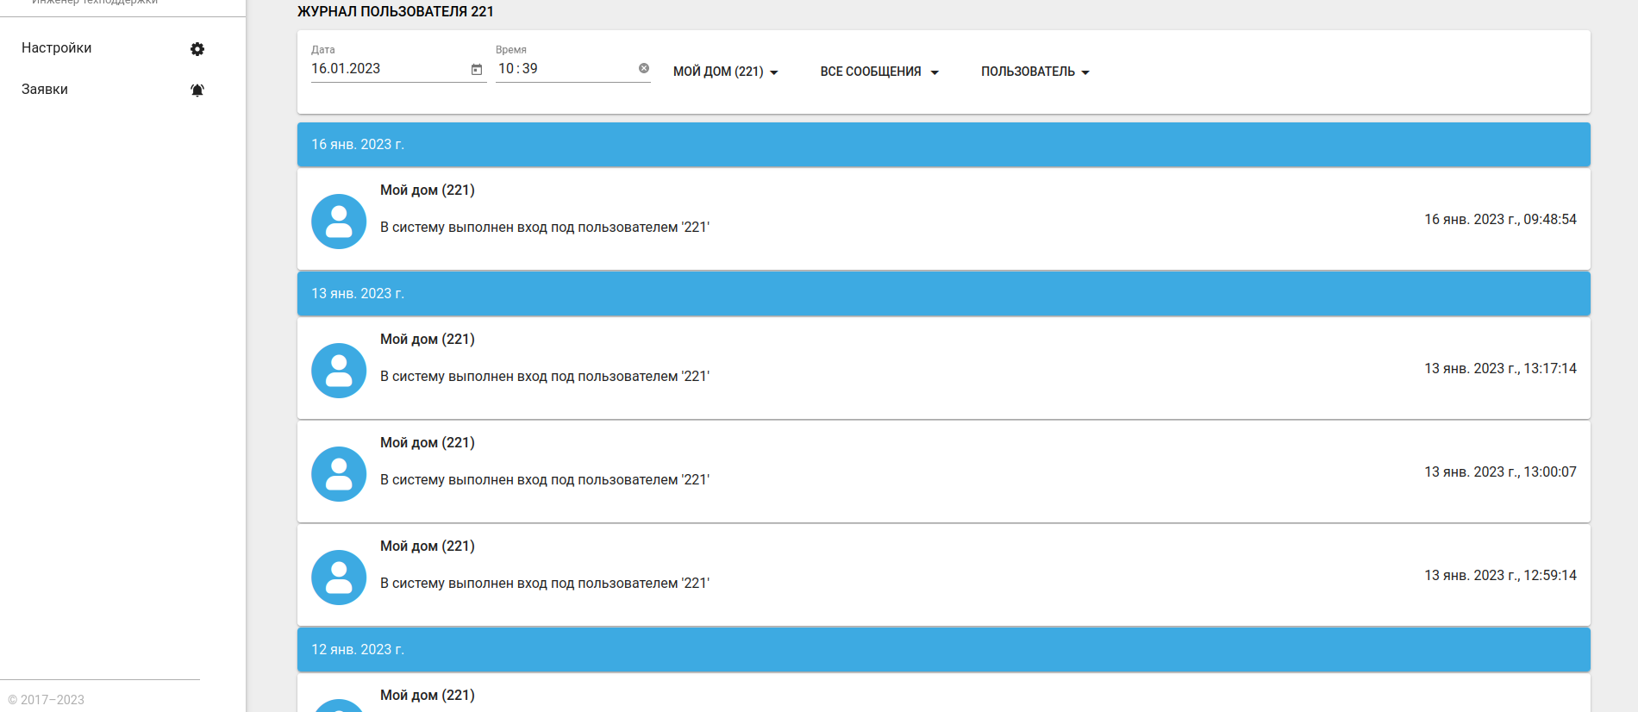This screenshot has height=712, width=1638.
Task: Click the login message of 13:00:07 entry
Action: (545, 480)
